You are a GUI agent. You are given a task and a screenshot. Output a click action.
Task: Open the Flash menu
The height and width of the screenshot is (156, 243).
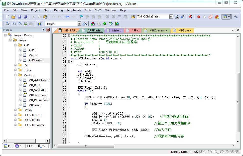tap(47, 10)
